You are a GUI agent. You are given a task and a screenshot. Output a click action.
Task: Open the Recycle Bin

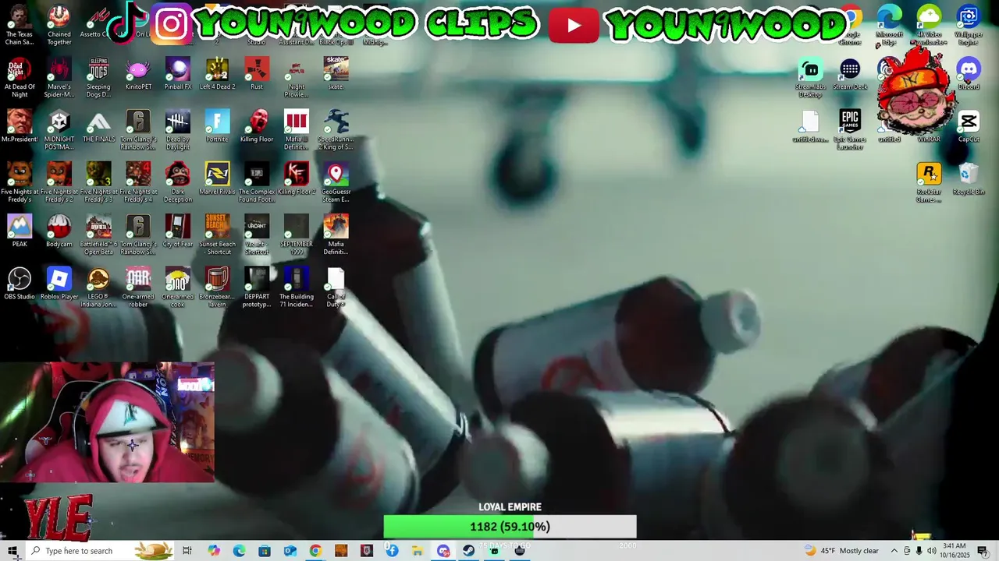[969, 178]
